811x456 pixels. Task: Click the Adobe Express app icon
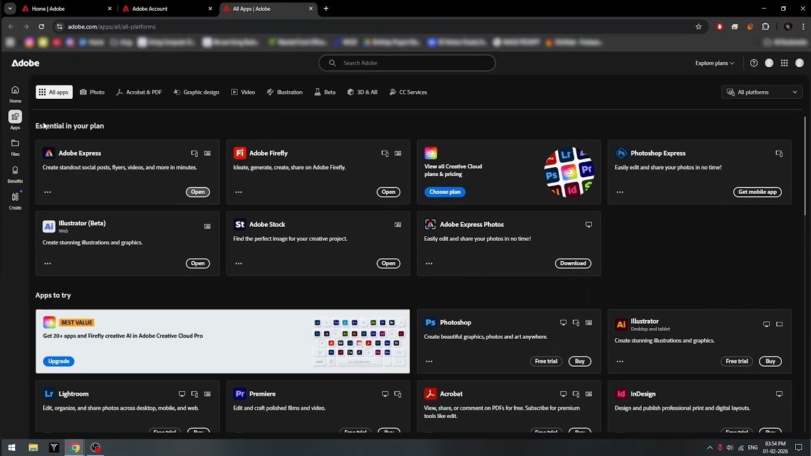coord(49,153)
